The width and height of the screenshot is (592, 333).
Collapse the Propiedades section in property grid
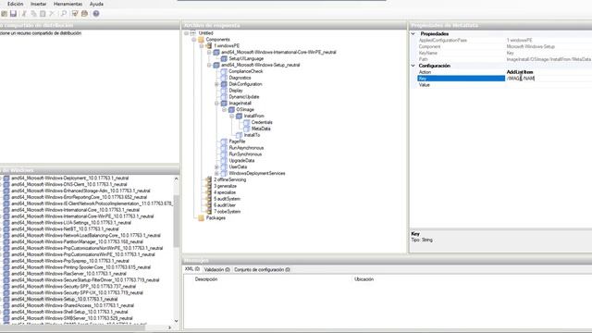[413, 33]
